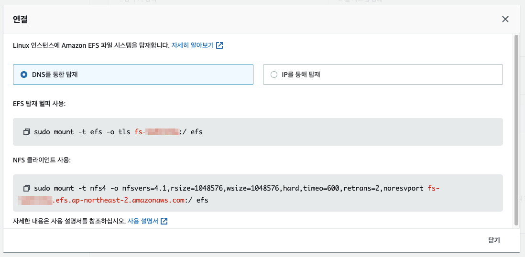525x257 pixels.
Task: Copy the EFS mount helper command
Action: [x=27, y=132]
